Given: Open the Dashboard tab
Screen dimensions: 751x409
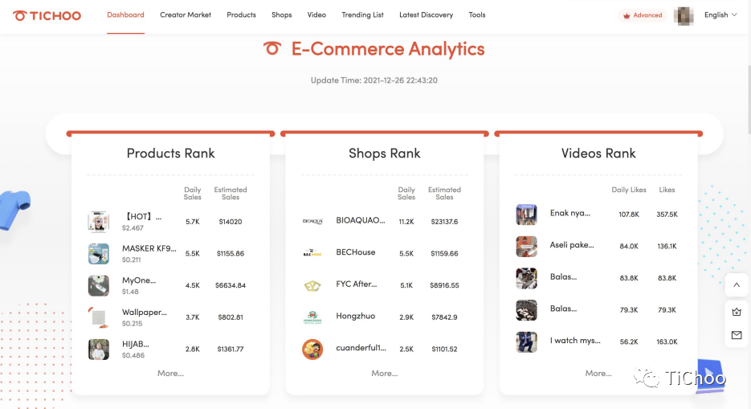Looking at the screenshot, I should click(125, 14).
